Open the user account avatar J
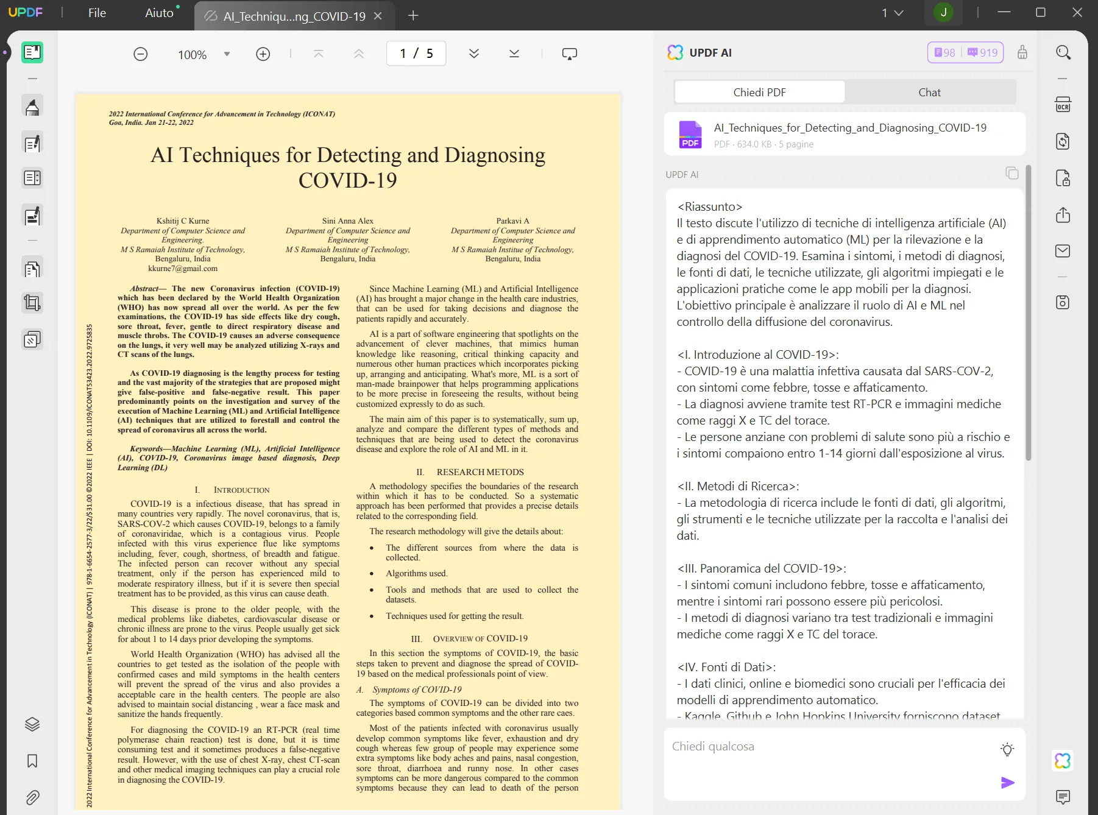This screenshot has height=815, width=1098. [x=943, y=13]
